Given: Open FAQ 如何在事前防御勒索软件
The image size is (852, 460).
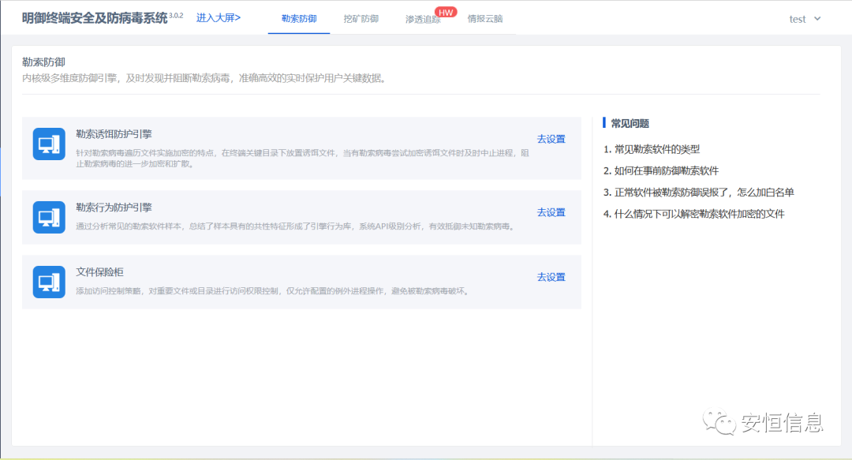Looking at the screenshot, I should [x=661, y=170].
